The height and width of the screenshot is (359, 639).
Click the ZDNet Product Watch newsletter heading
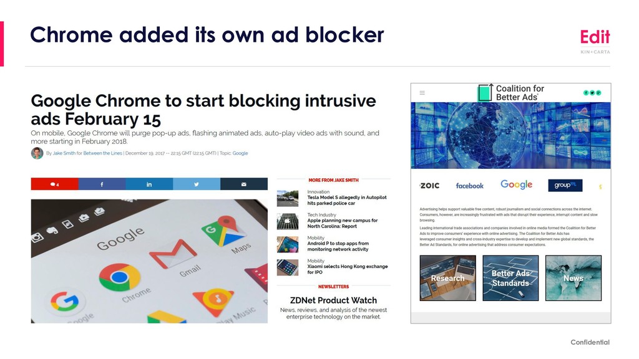coord(333,300)
